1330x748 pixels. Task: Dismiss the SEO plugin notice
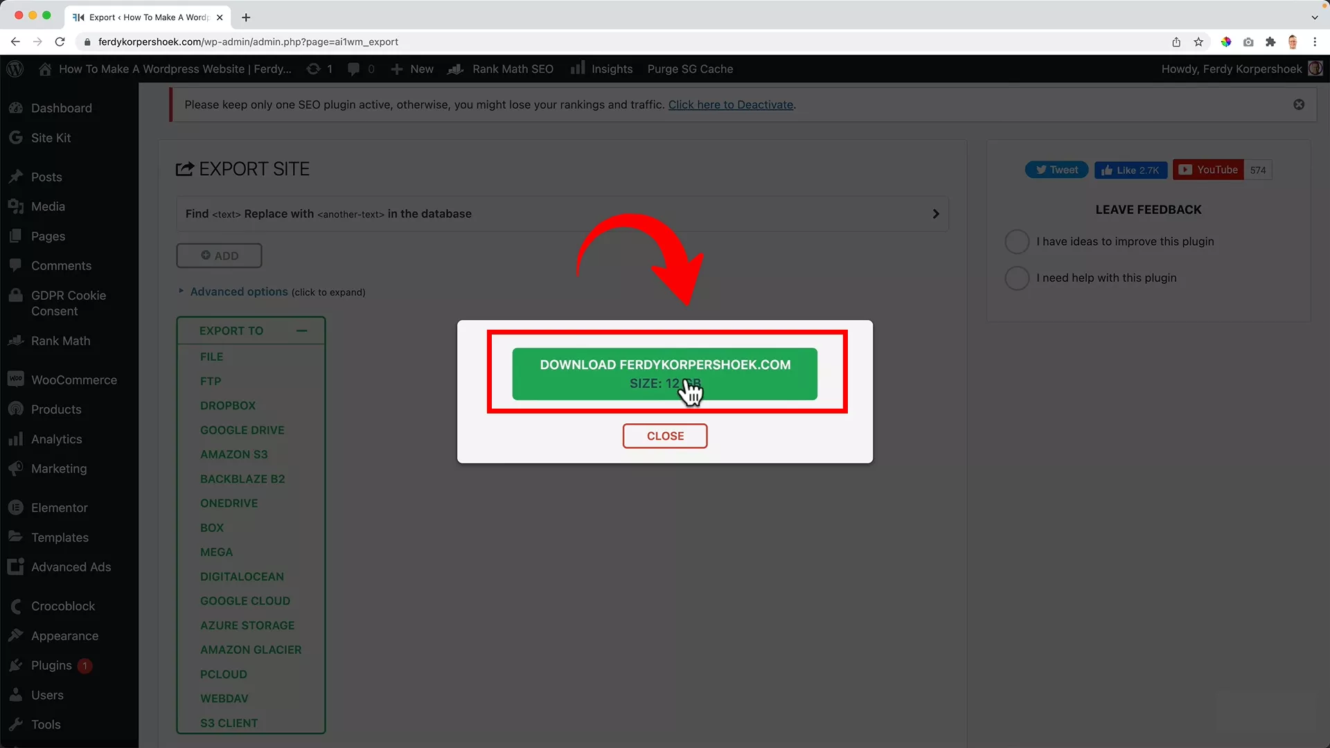1299,105
